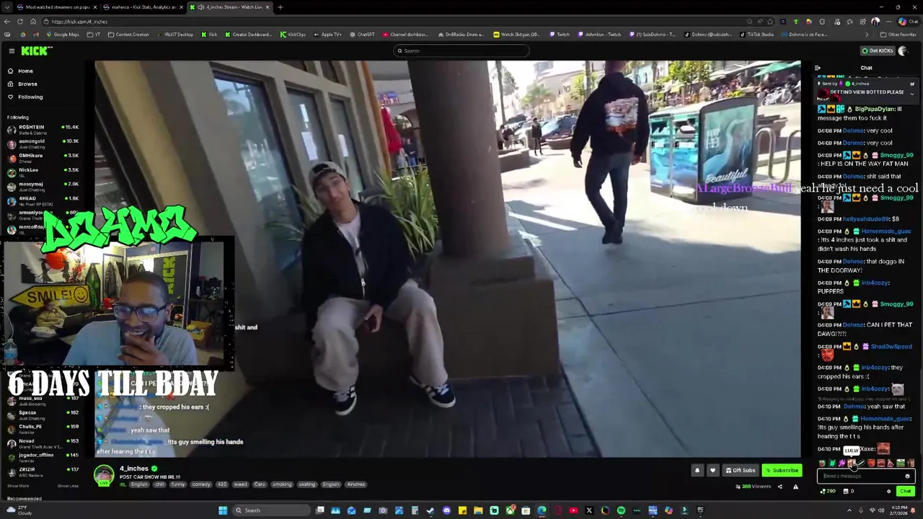Open the Other favorites folder

coord(898,35)
